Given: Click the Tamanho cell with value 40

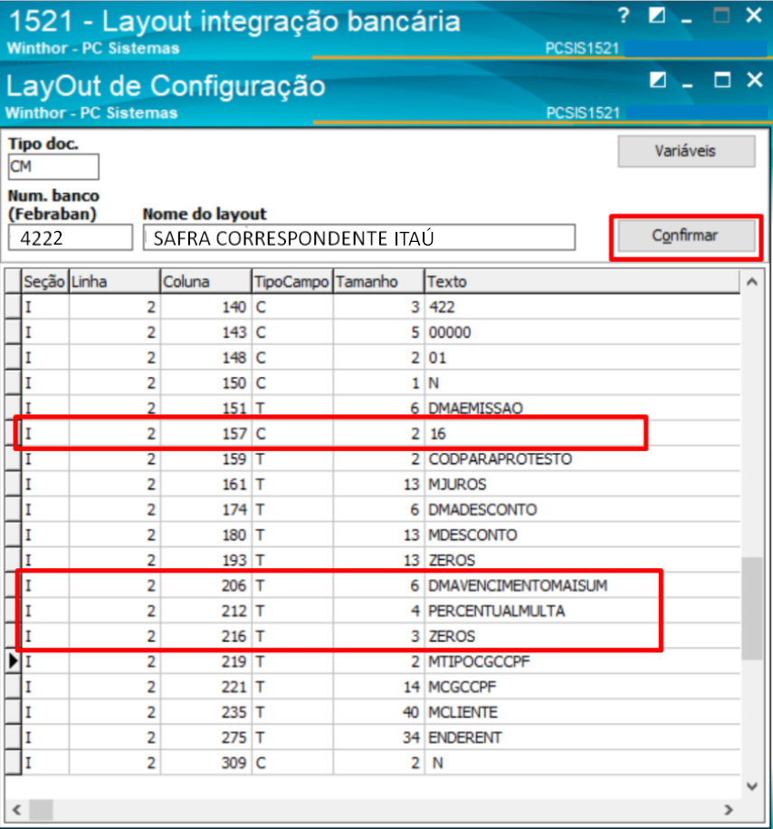Looking at the screenshot, I should (379, 713).
